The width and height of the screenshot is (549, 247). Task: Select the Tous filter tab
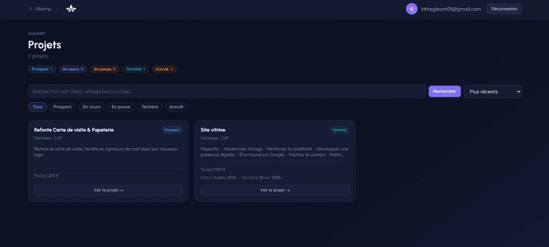pos(38,107)
